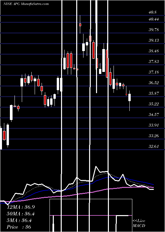
Task: Select the peak red candlestick near 40.44
Action: point(80,25)
